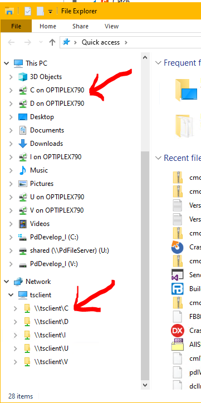Screen dimensions: 201x403
Task: Select the Desktop icon in navigation pane
Action: (x=23, y=117)
